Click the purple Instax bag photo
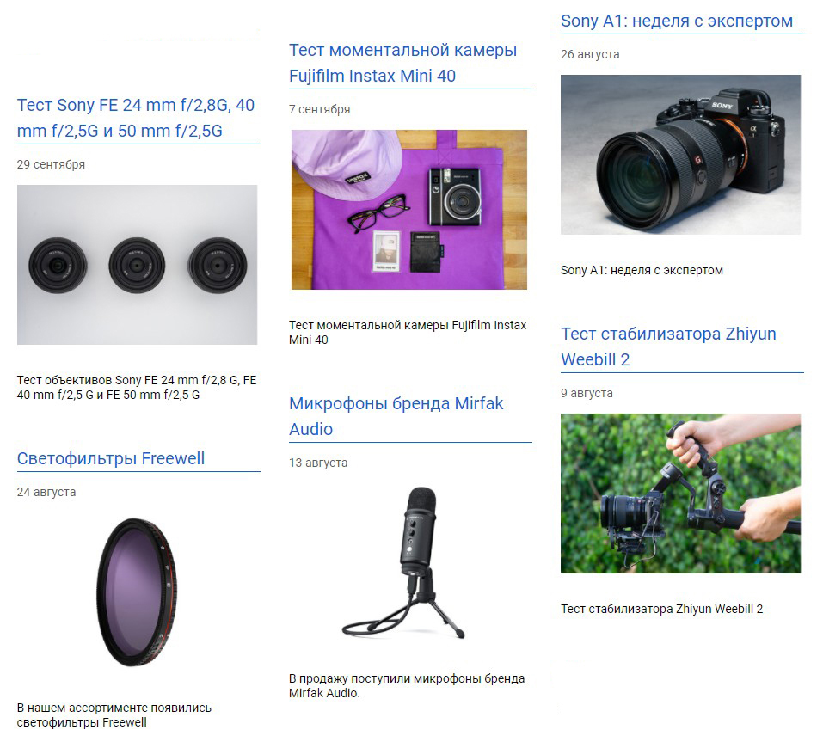 409,210
